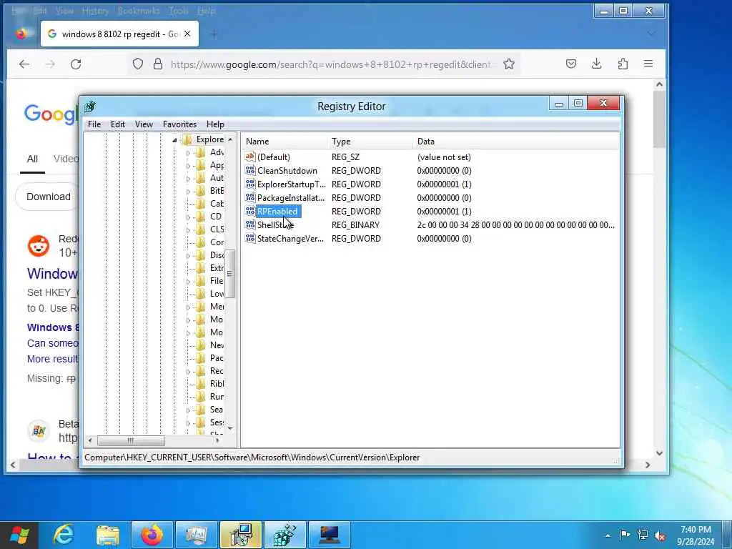
Task: Click tree pane scroll down arrow
Action: [230, 428]
